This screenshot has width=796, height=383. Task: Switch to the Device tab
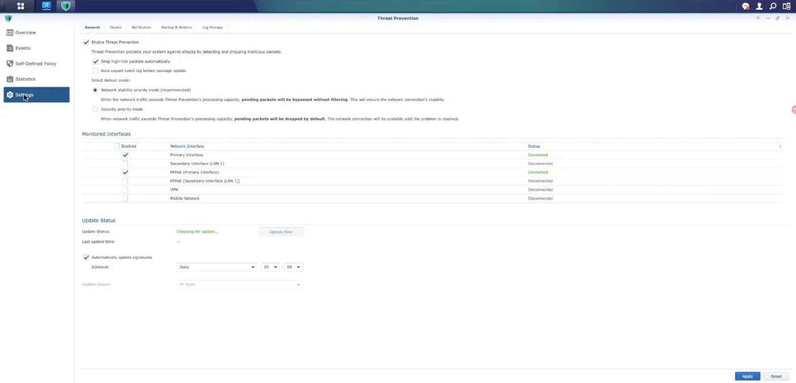[115, 27]
